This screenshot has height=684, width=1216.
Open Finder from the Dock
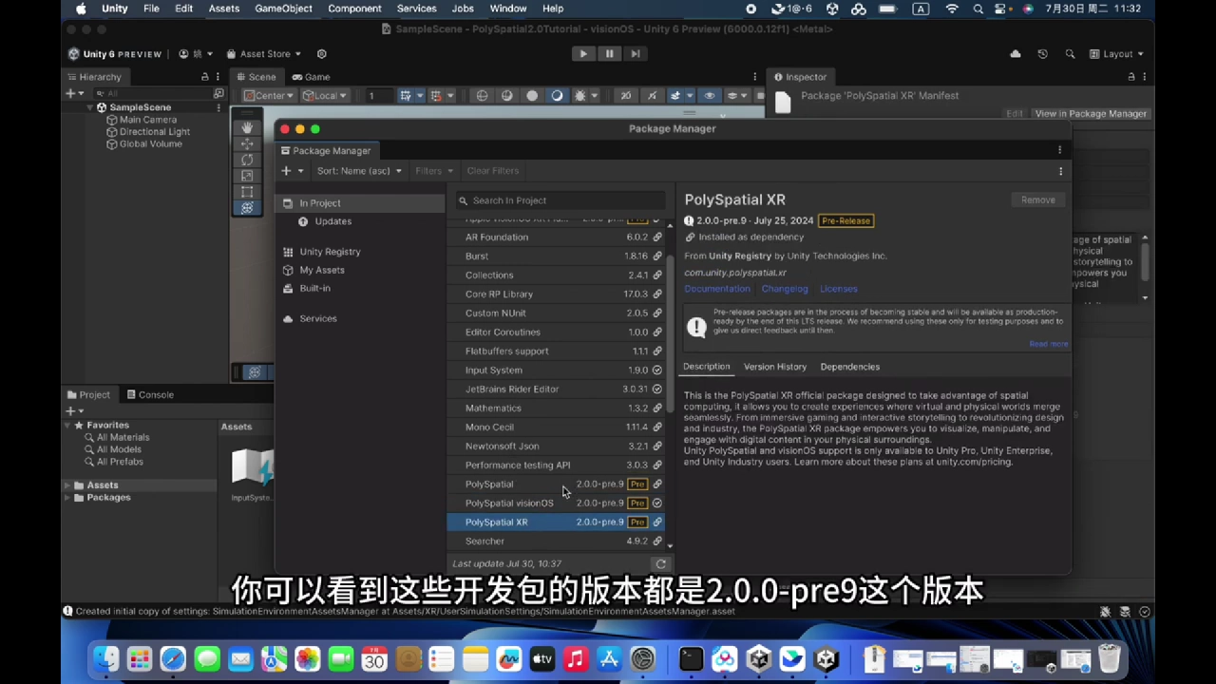click(x=105, y=658)
